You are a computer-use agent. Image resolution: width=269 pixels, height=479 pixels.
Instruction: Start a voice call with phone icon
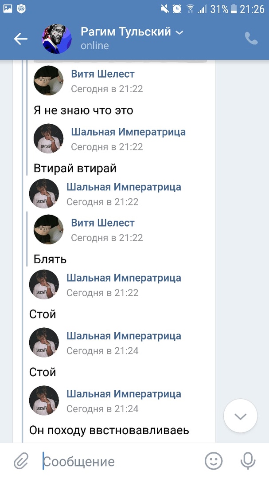tap(251, 39)
